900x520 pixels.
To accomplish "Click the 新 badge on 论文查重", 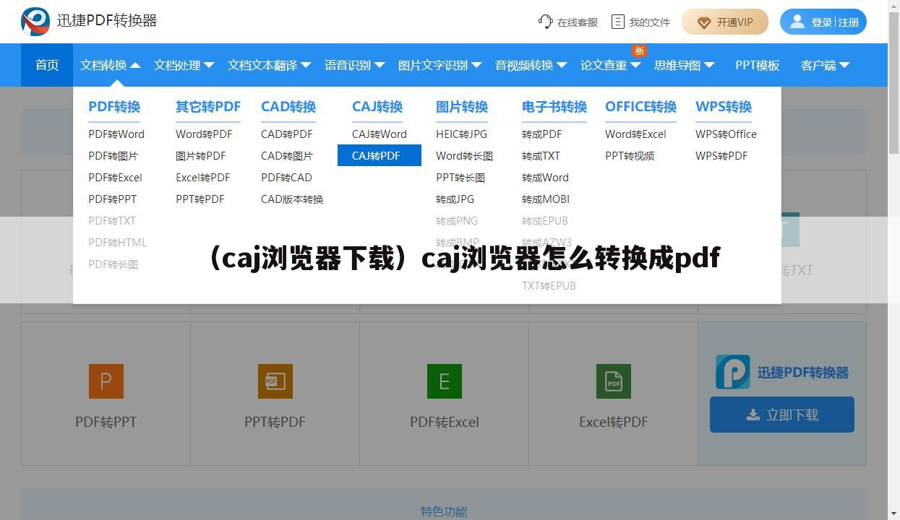I will (639, 51).
